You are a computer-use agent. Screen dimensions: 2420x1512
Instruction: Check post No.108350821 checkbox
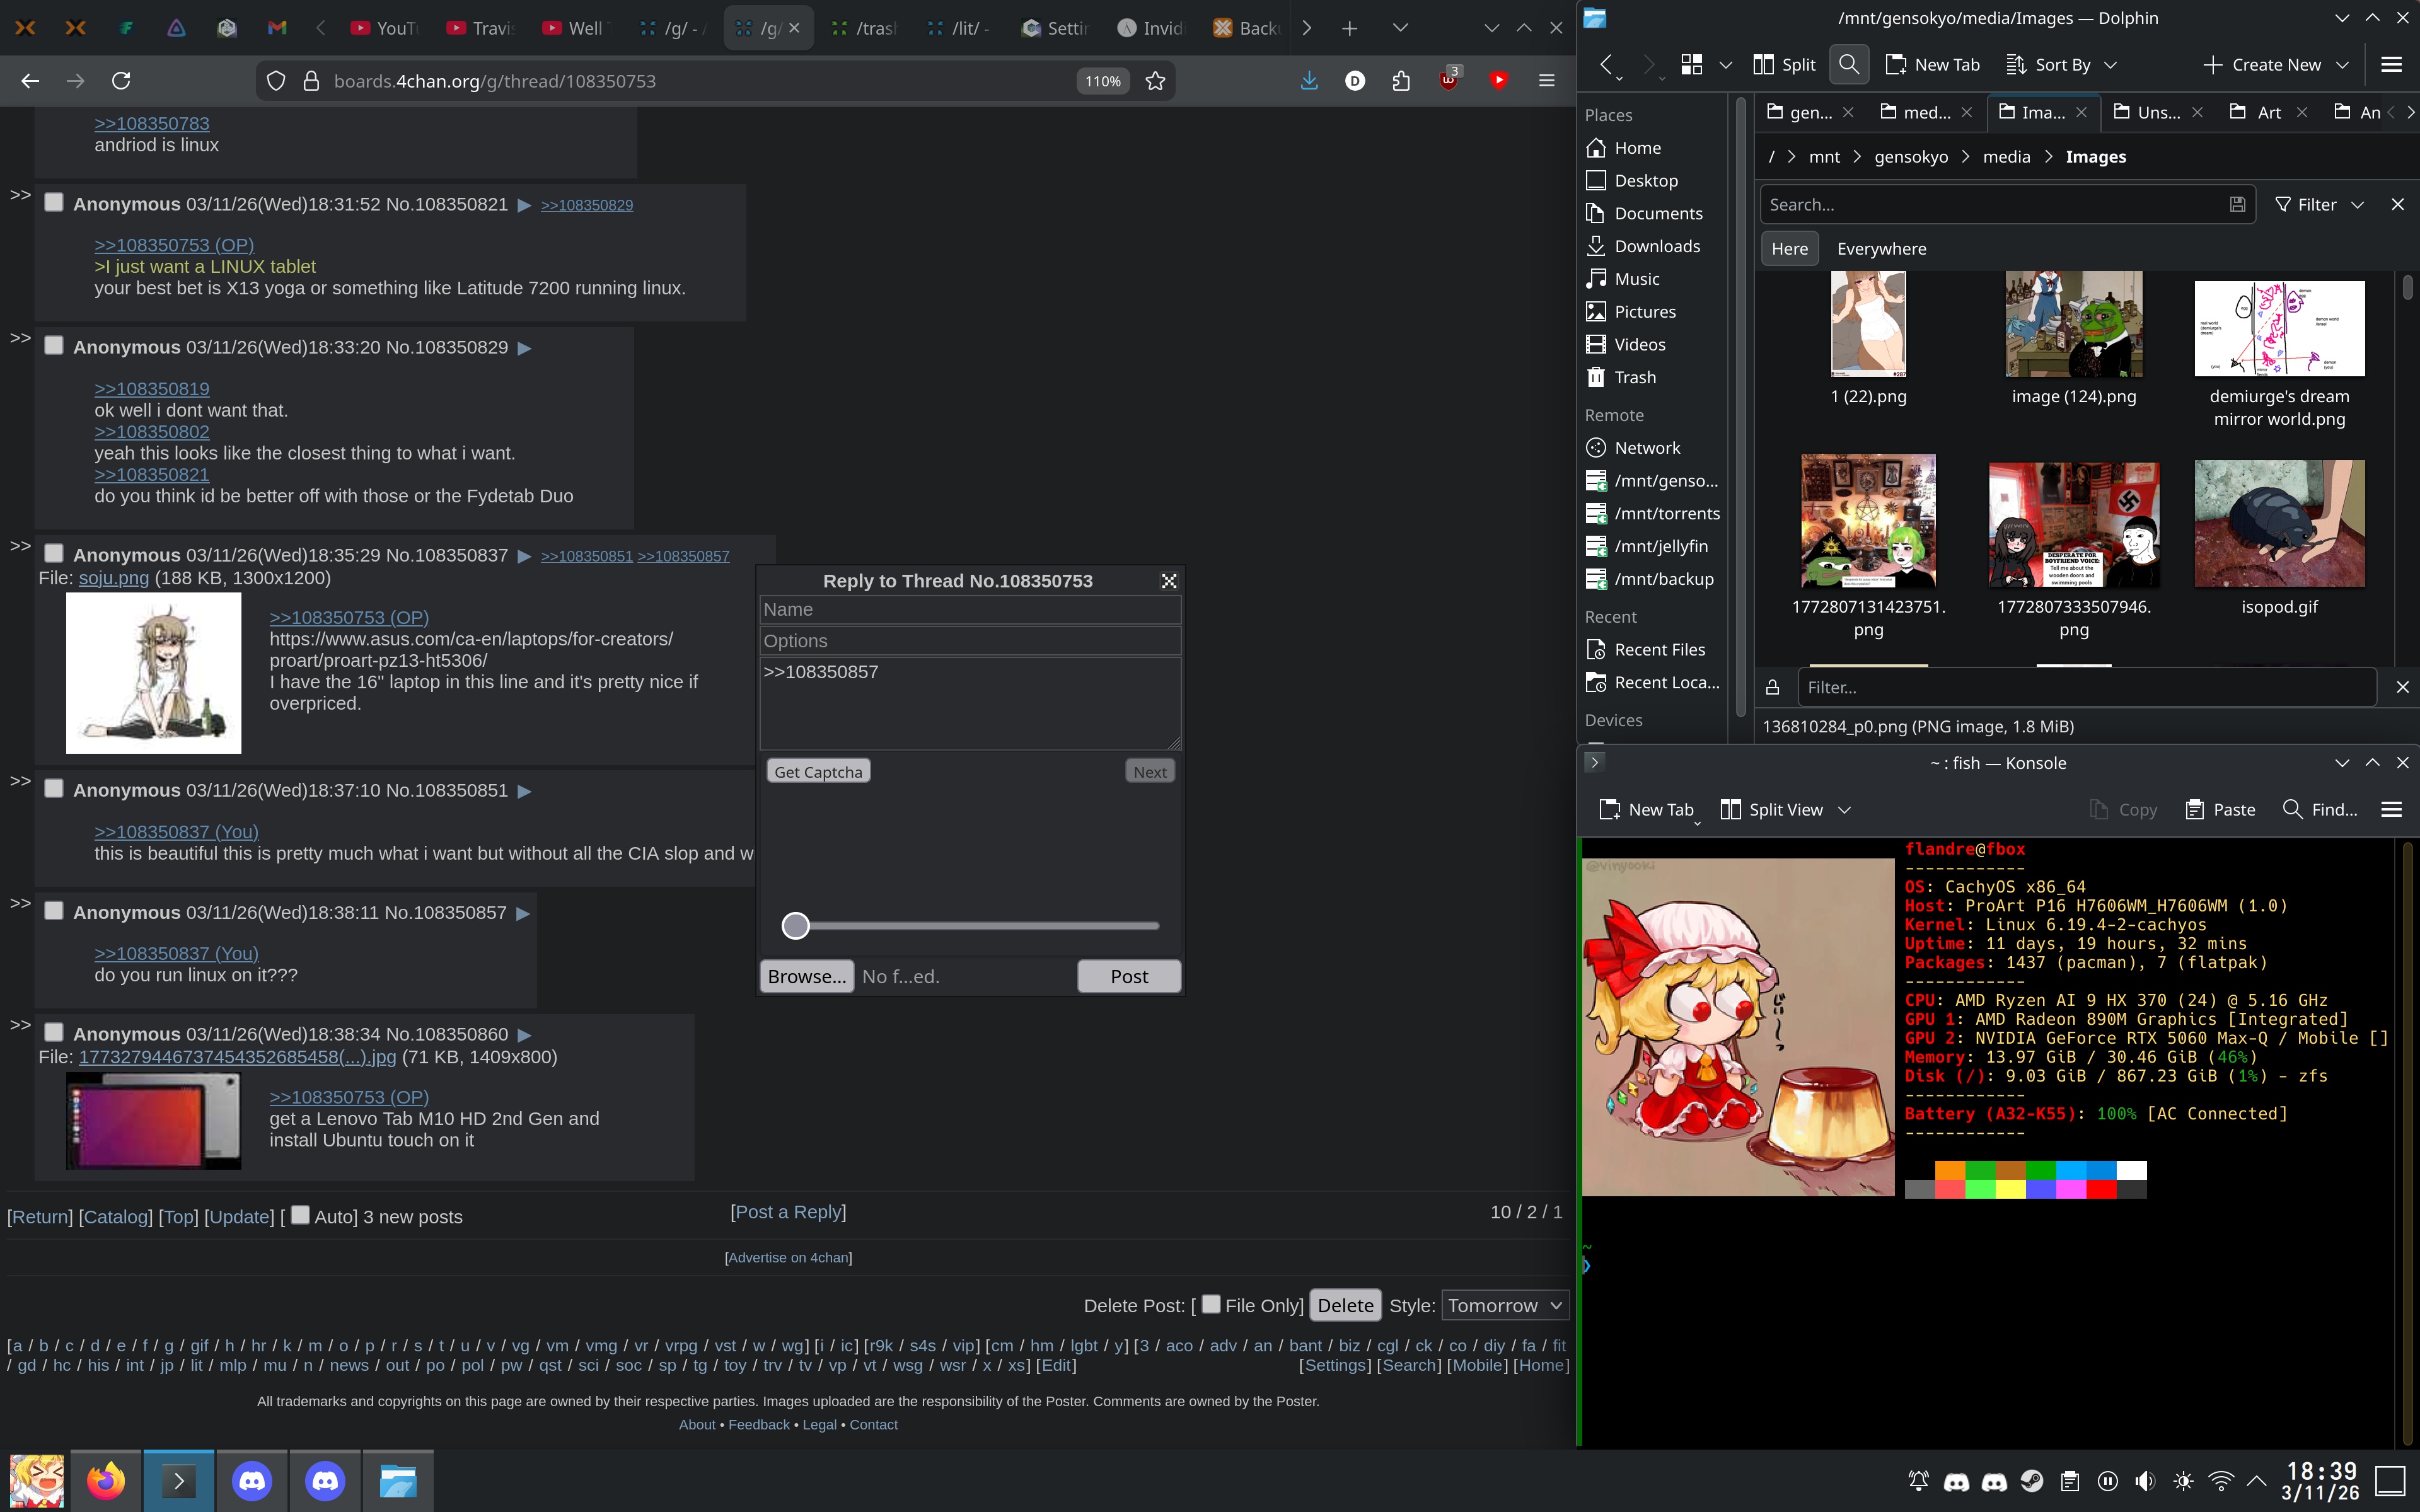pyautogui.click(x=54, y=203)
